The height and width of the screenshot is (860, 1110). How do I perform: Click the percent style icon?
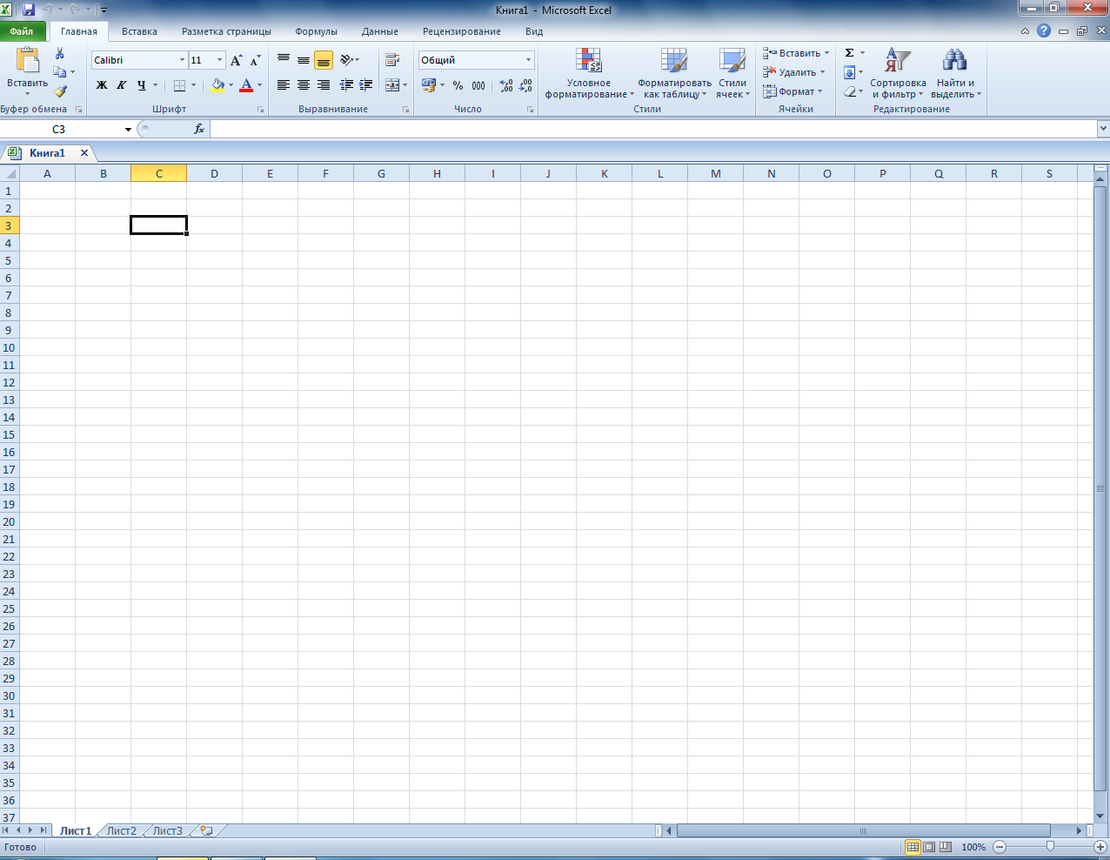coord(458,85)
